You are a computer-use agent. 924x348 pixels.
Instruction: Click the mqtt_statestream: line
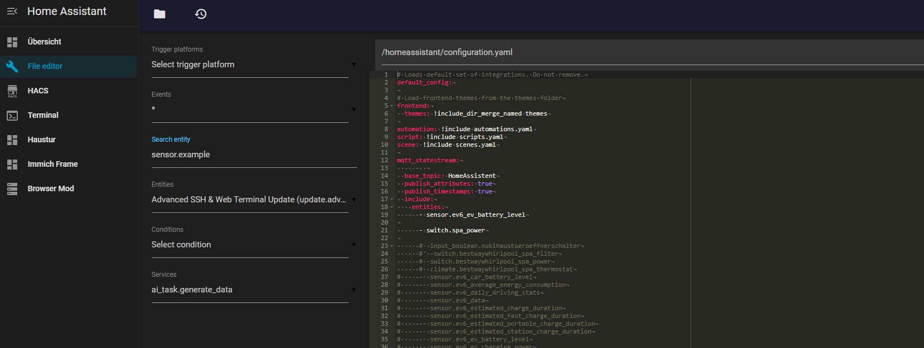(430, 160)
